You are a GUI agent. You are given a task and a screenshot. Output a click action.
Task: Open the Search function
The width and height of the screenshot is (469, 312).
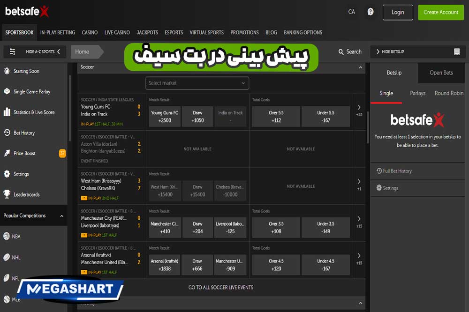[x=350, y=52]
